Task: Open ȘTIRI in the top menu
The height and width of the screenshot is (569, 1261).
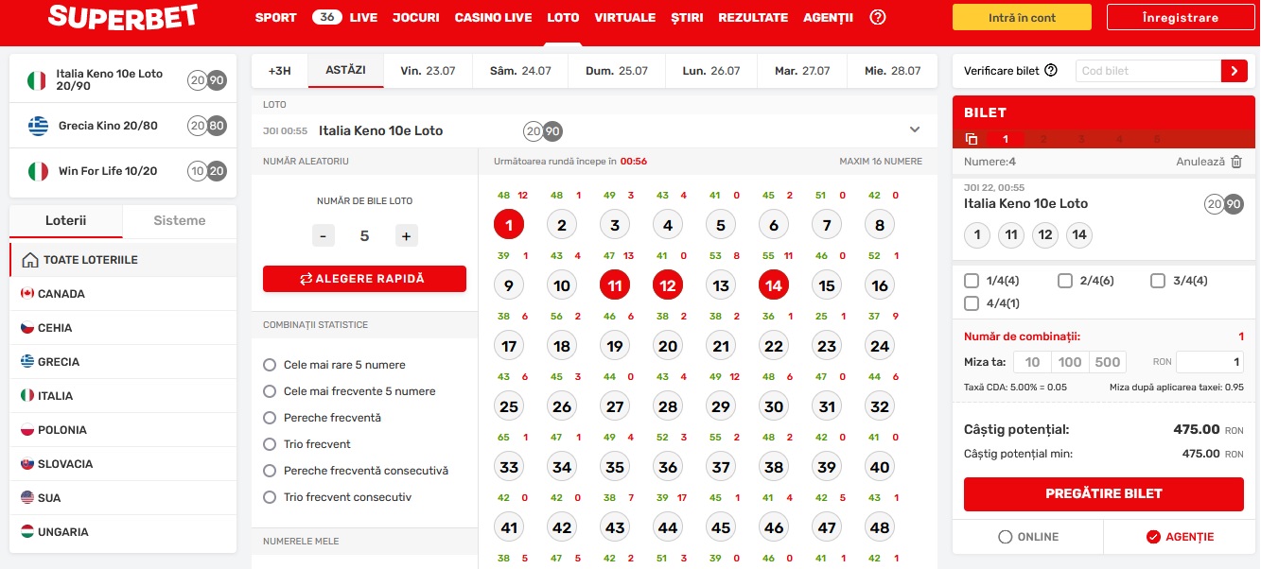Action: [687, 18]
